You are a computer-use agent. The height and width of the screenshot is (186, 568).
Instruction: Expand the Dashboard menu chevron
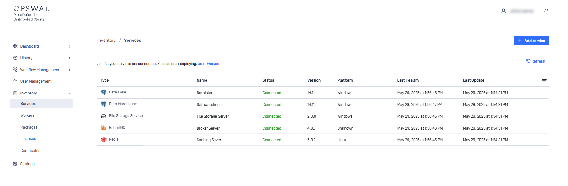pyautogui.click(x=69, y=47)
